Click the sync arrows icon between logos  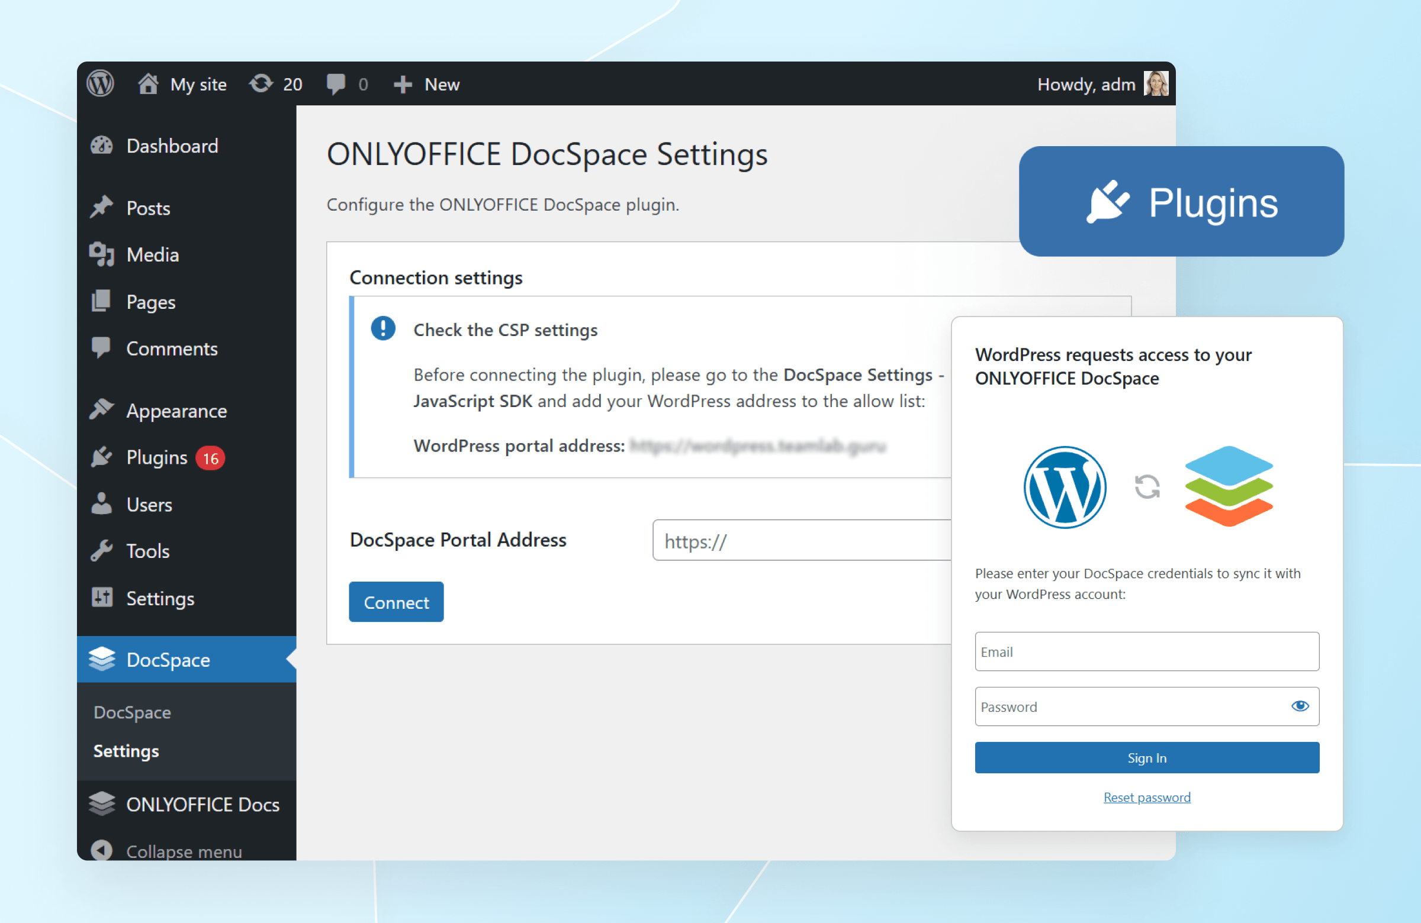click(1147, 486)
